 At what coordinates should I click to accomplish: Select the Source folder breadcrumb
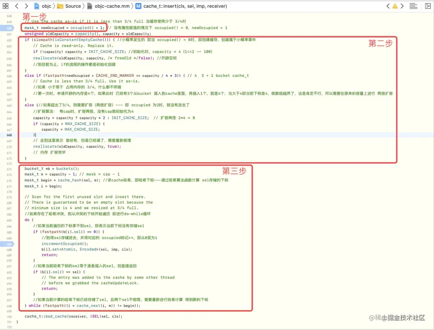point(69,6)
